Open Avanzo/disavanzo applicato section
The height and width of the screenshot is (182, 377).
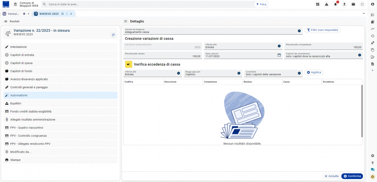click(60, 79)
